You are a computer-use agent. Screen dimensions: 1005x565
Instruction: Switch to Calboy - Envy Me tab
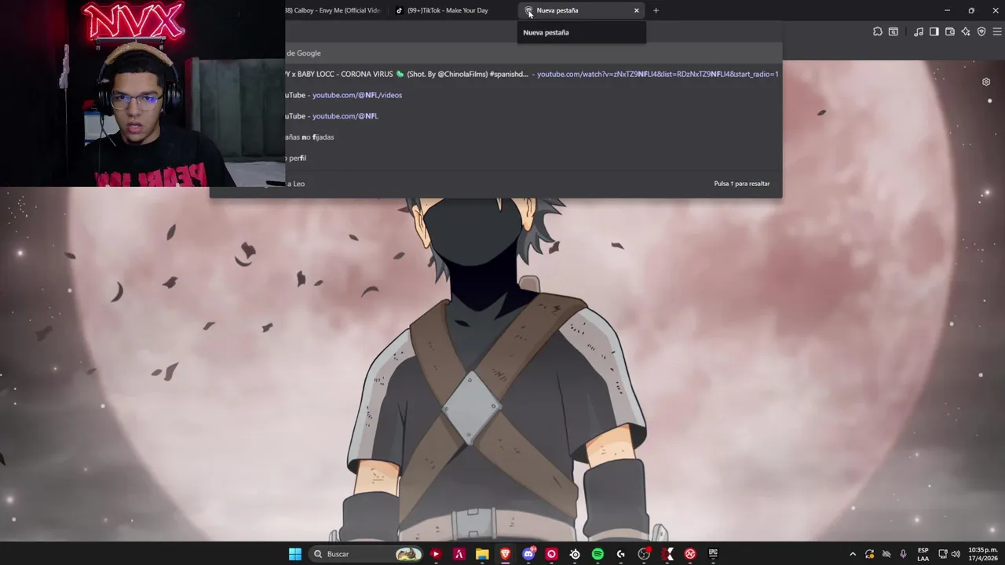[334, 10]
